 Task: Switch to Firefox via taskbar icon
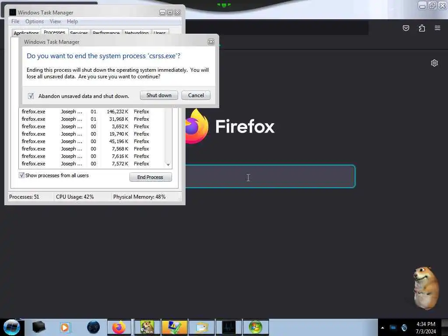[x=119, y=327]
